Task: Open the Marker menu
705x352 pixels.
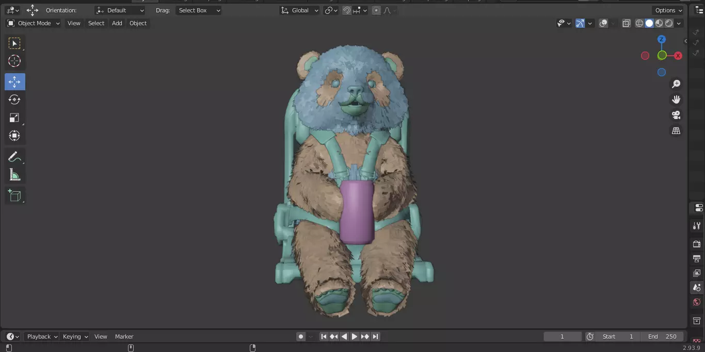Action: coord(124,337)
